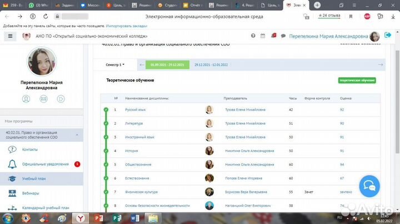Click the large profile photo in sidebar
Screen dimensions: 400x224
(42, 62)
